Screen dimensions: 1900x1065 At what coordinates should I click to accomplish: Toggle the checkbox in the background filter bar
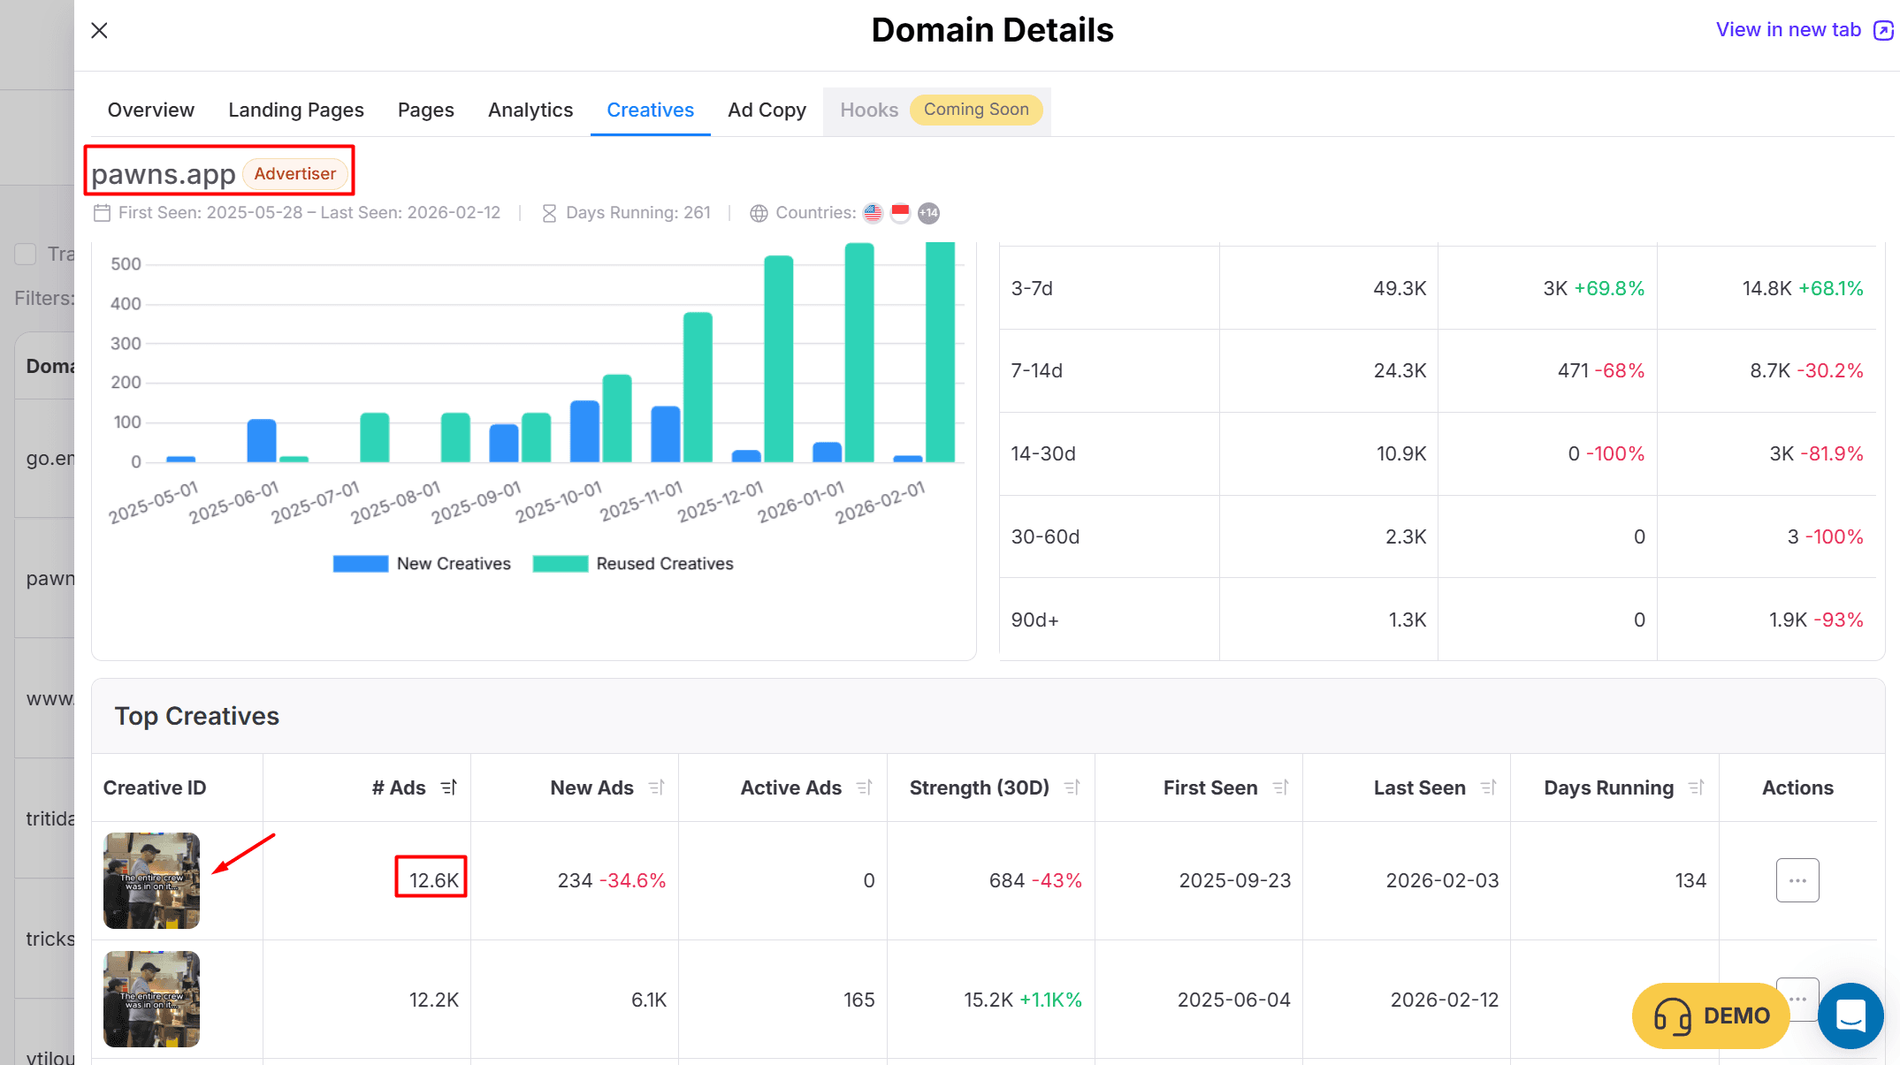coord(26,255)
